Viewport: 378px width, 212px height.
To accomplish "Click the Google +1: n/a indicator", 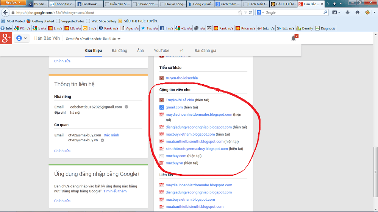I will point(184,28).
